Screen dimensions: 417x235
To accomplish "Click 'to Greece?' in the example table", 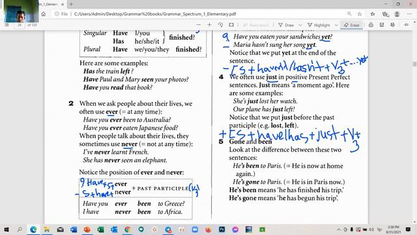I will pyautogui.click(x=171, y=204).
